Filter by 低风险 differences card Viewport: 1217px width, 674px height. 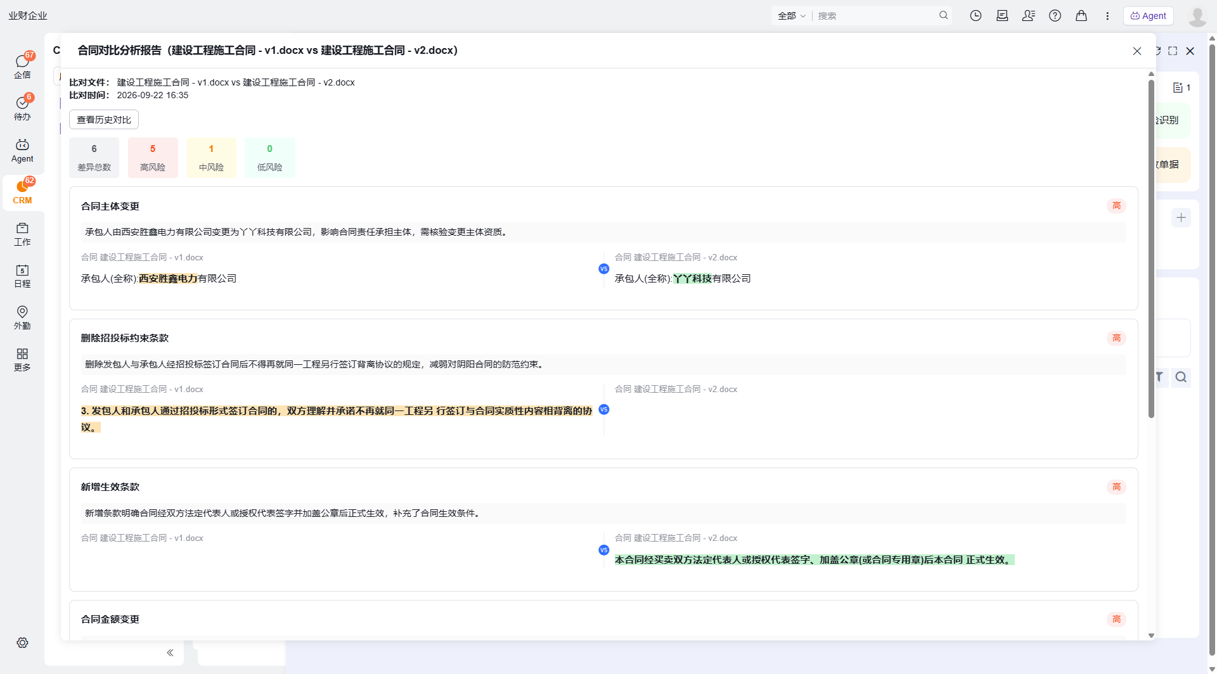(269, 158)
